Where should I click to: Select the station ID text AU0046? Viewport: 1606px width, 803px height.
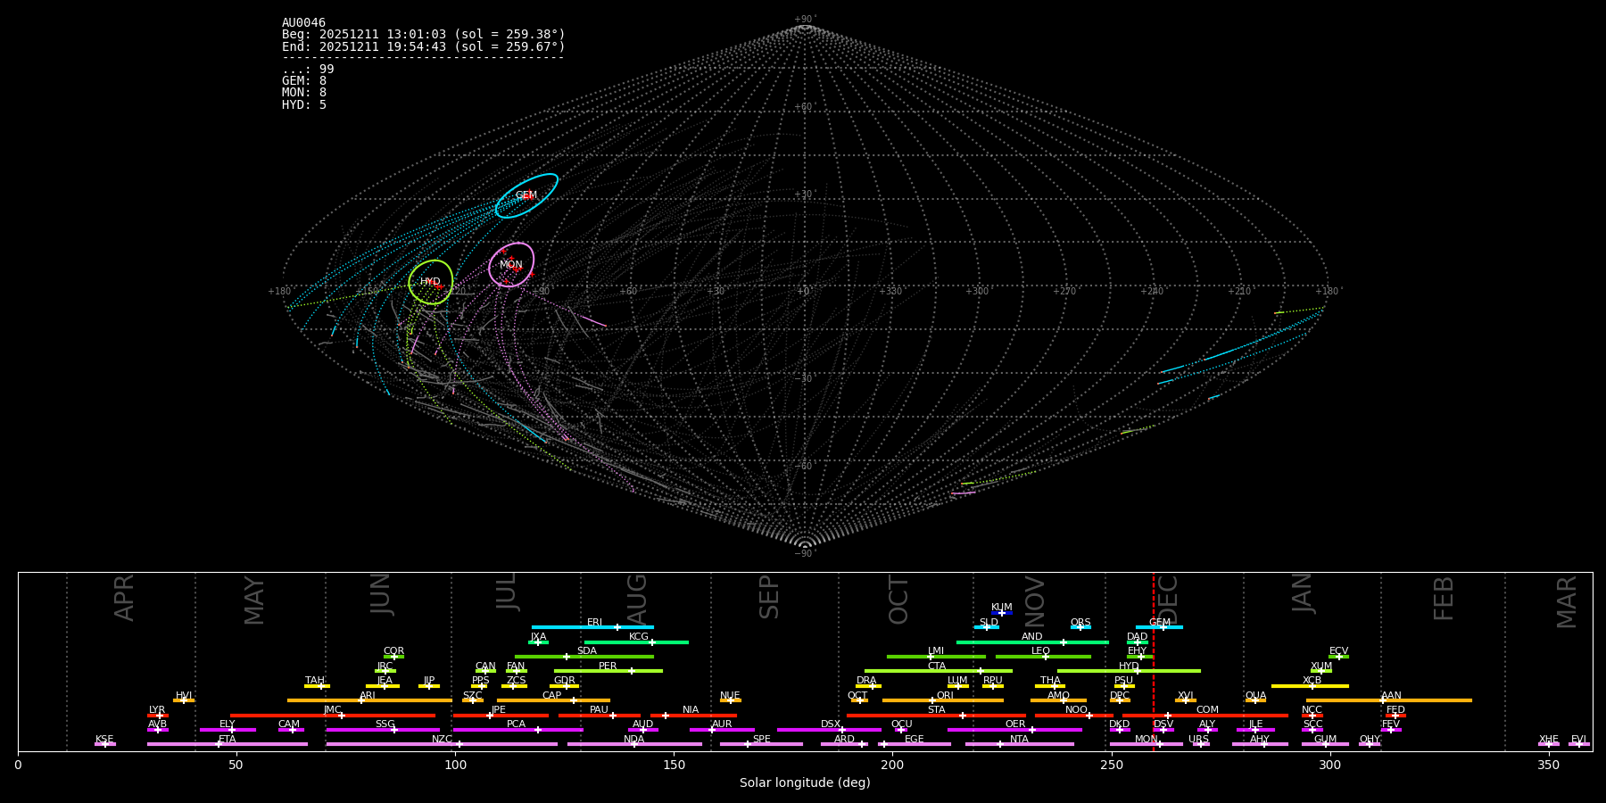point(303,23)
